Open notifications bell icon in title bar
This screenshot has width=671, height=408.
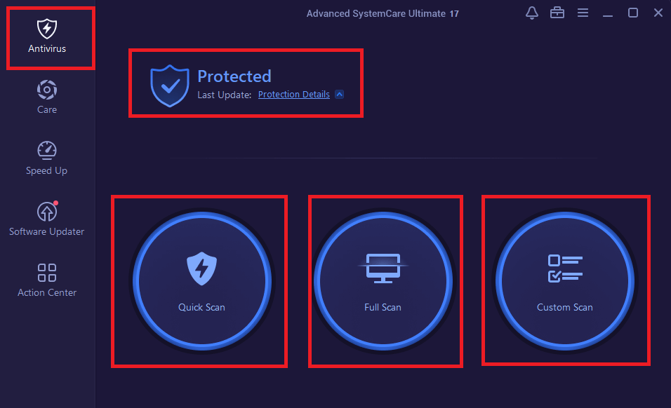(532, 13)
